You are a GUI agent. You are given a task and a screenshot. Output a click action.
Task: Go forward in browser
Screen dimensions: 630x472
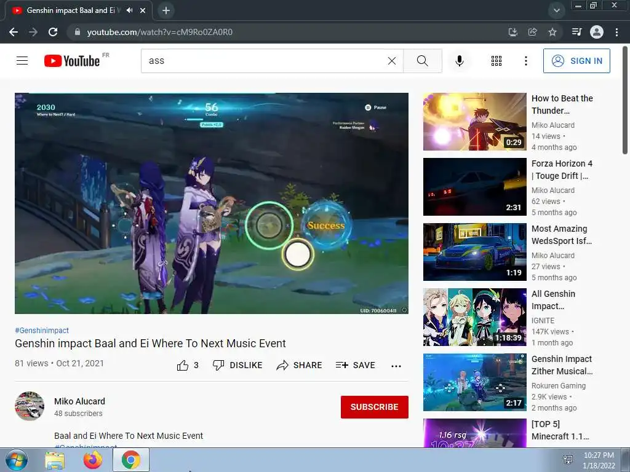33,32
